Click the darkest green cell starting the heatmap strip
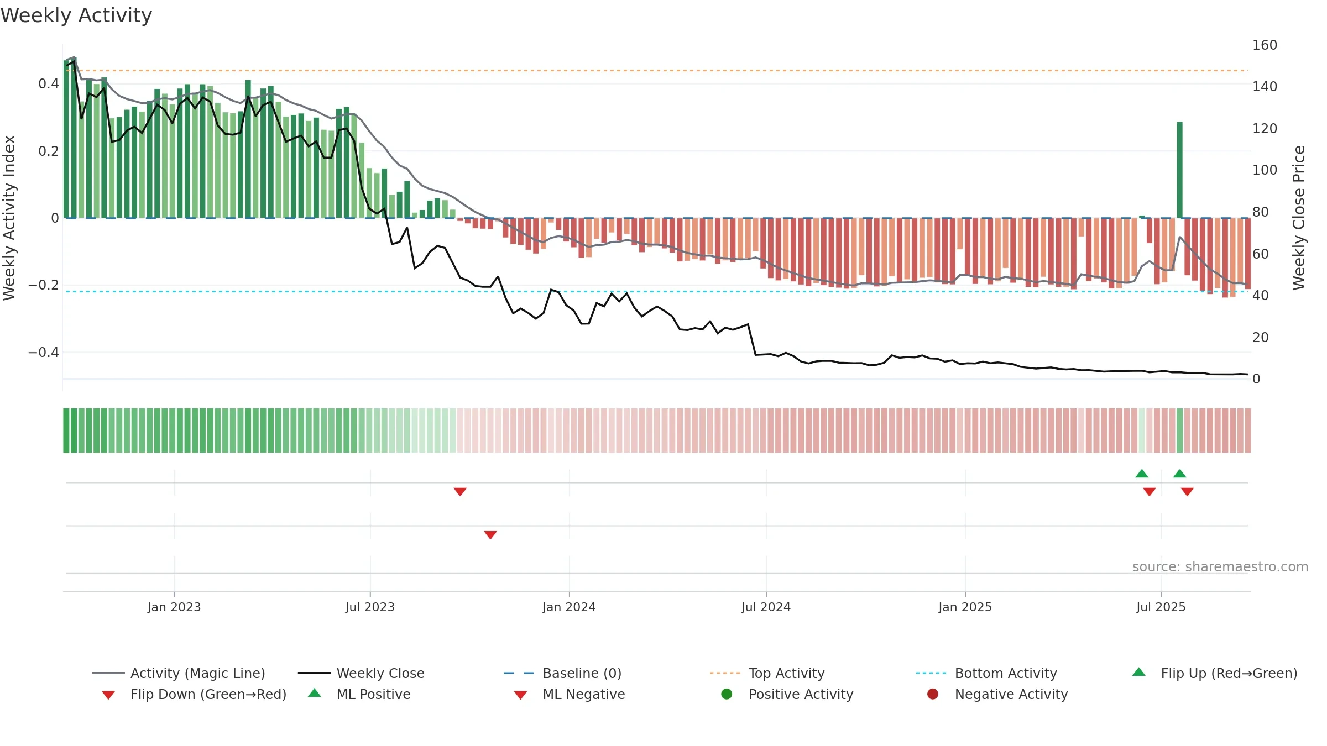The width and height of the screenshot is (1327, 746). pyautogui.click(x=66, y=430)
